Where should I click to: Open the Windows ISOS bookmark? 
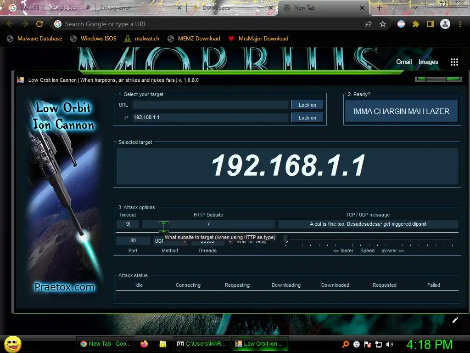pos(93,39)
